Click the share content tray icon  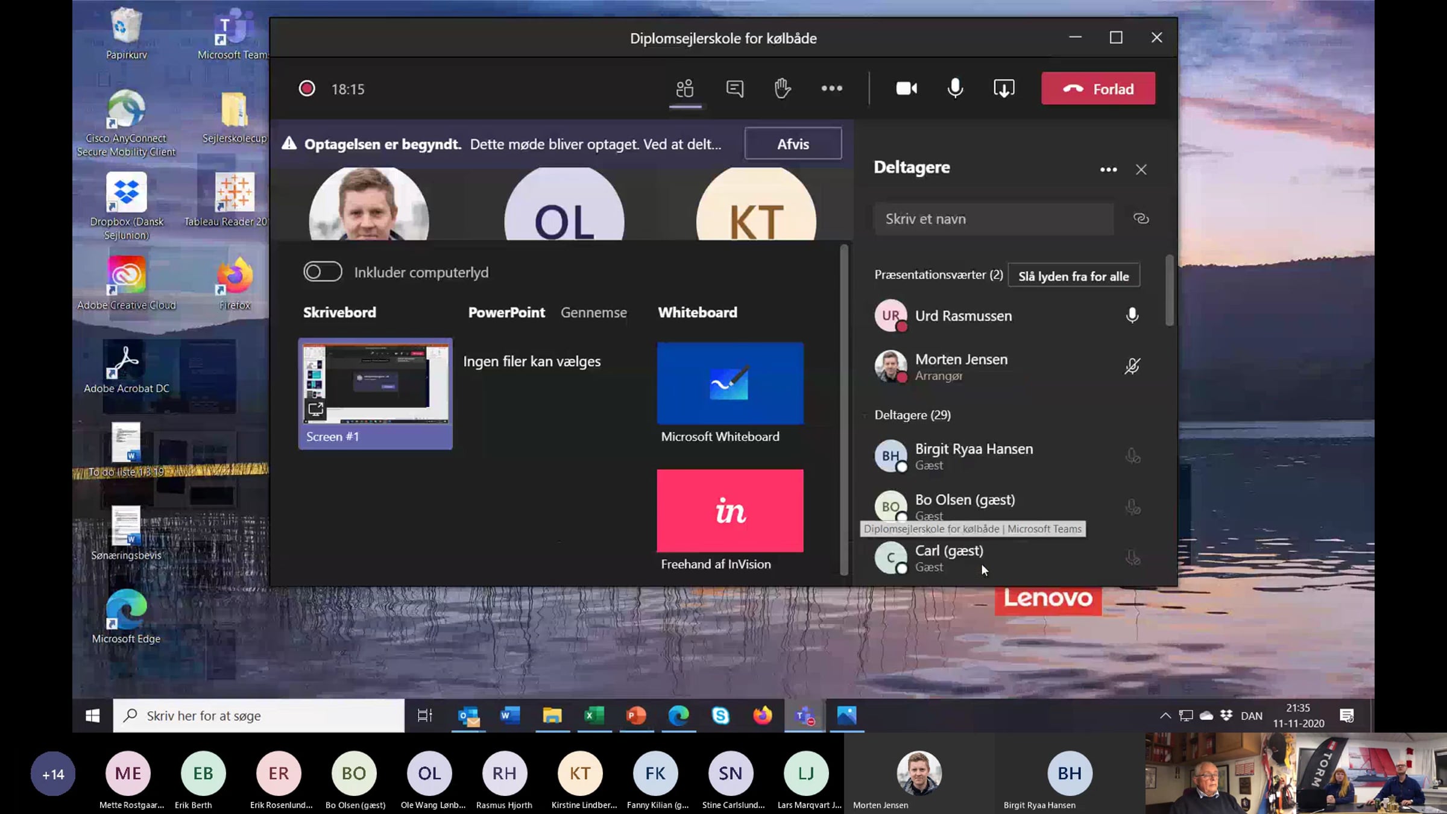point(1004,89)
